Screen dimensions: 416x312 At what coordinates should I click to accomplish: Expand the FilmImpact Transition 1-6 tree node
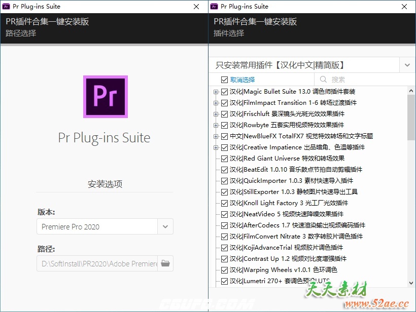click(217, 102)
